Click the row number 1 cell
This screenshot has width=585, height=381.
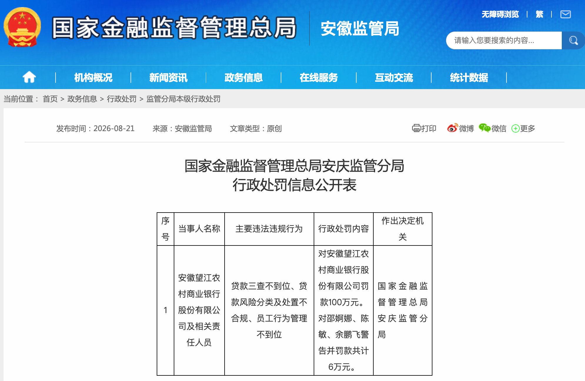pos(166,310)
